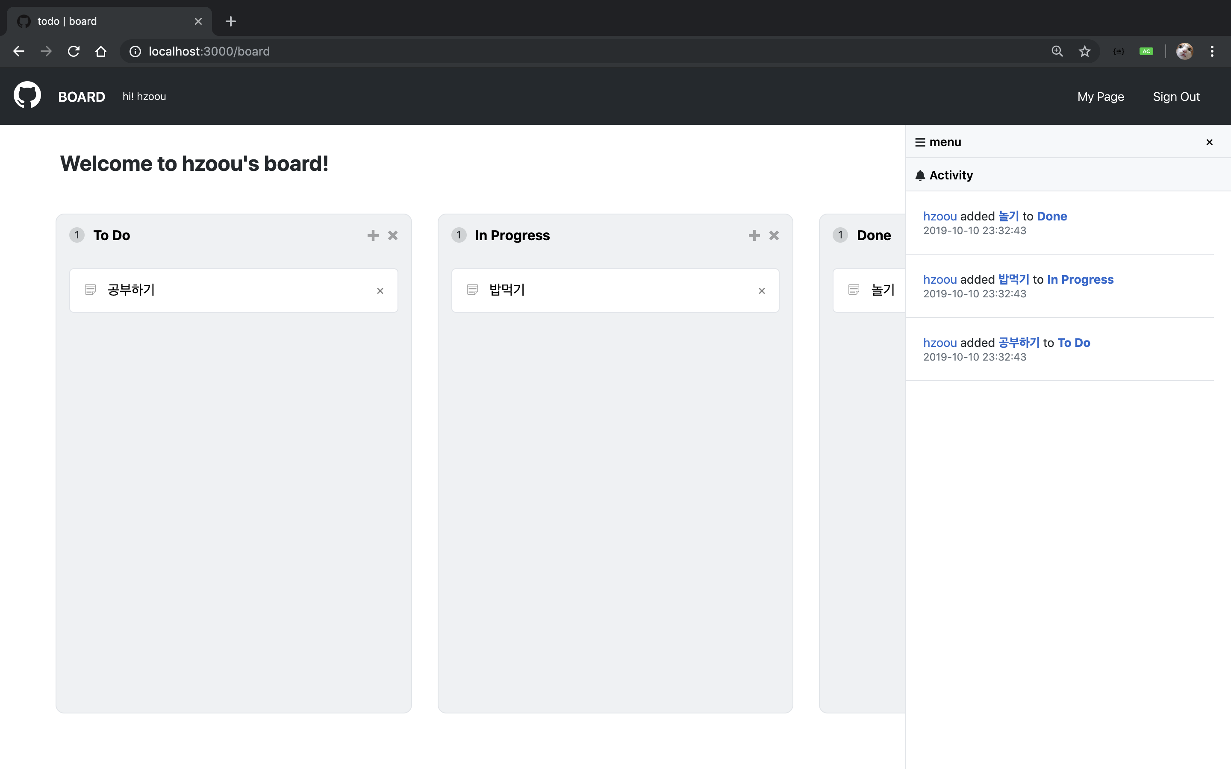Remove the In Progress column
This screenshot has height=769, width=1231.
tap(774, 235)
